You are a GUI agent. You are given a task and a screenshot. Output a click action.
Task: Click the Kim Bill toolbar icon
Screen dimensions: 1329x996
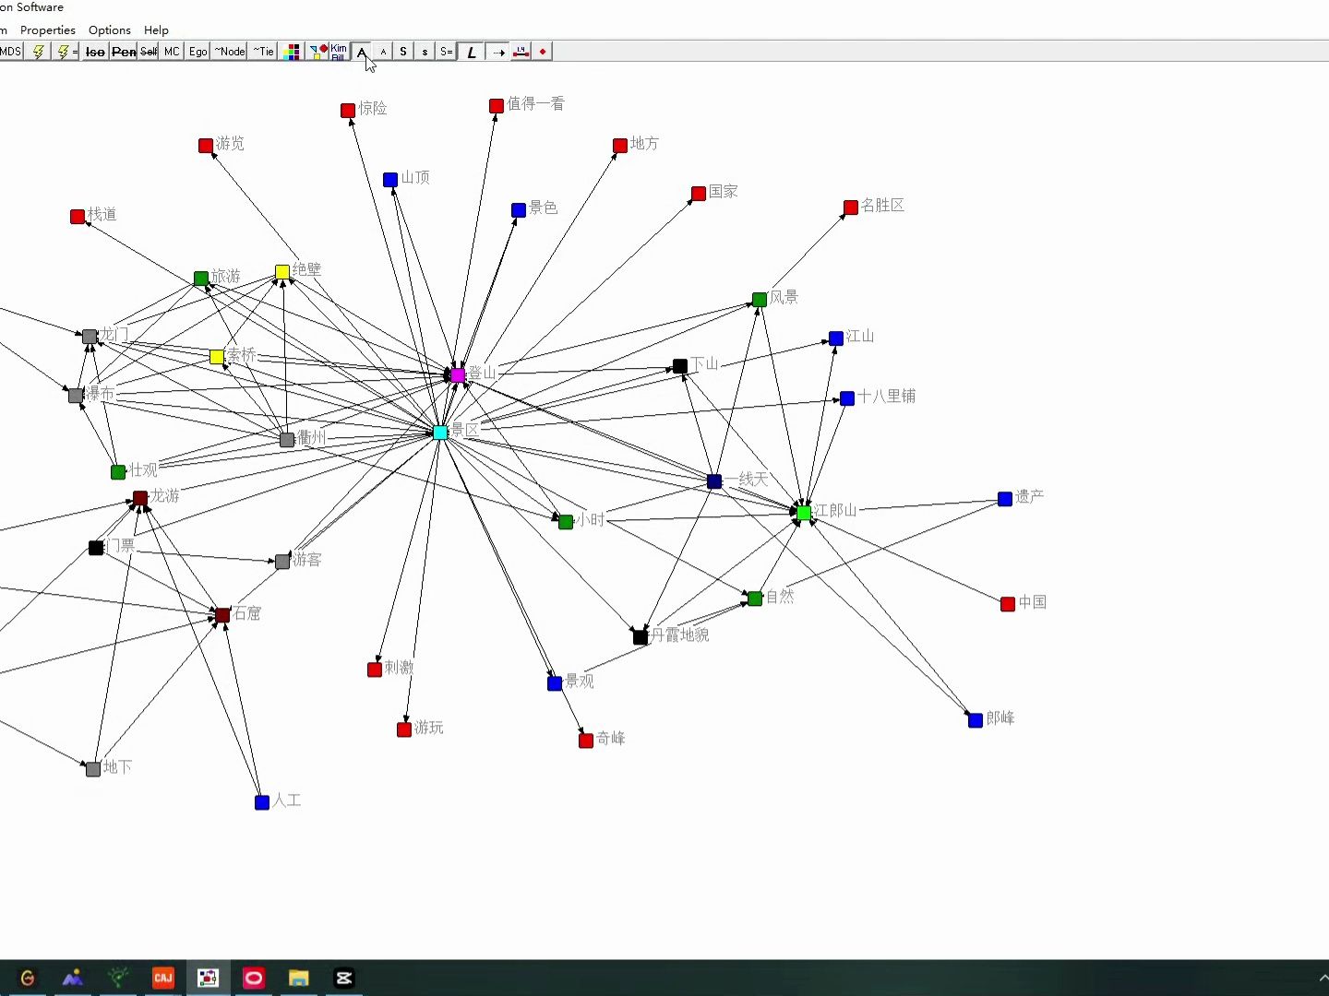click(339, 52)
